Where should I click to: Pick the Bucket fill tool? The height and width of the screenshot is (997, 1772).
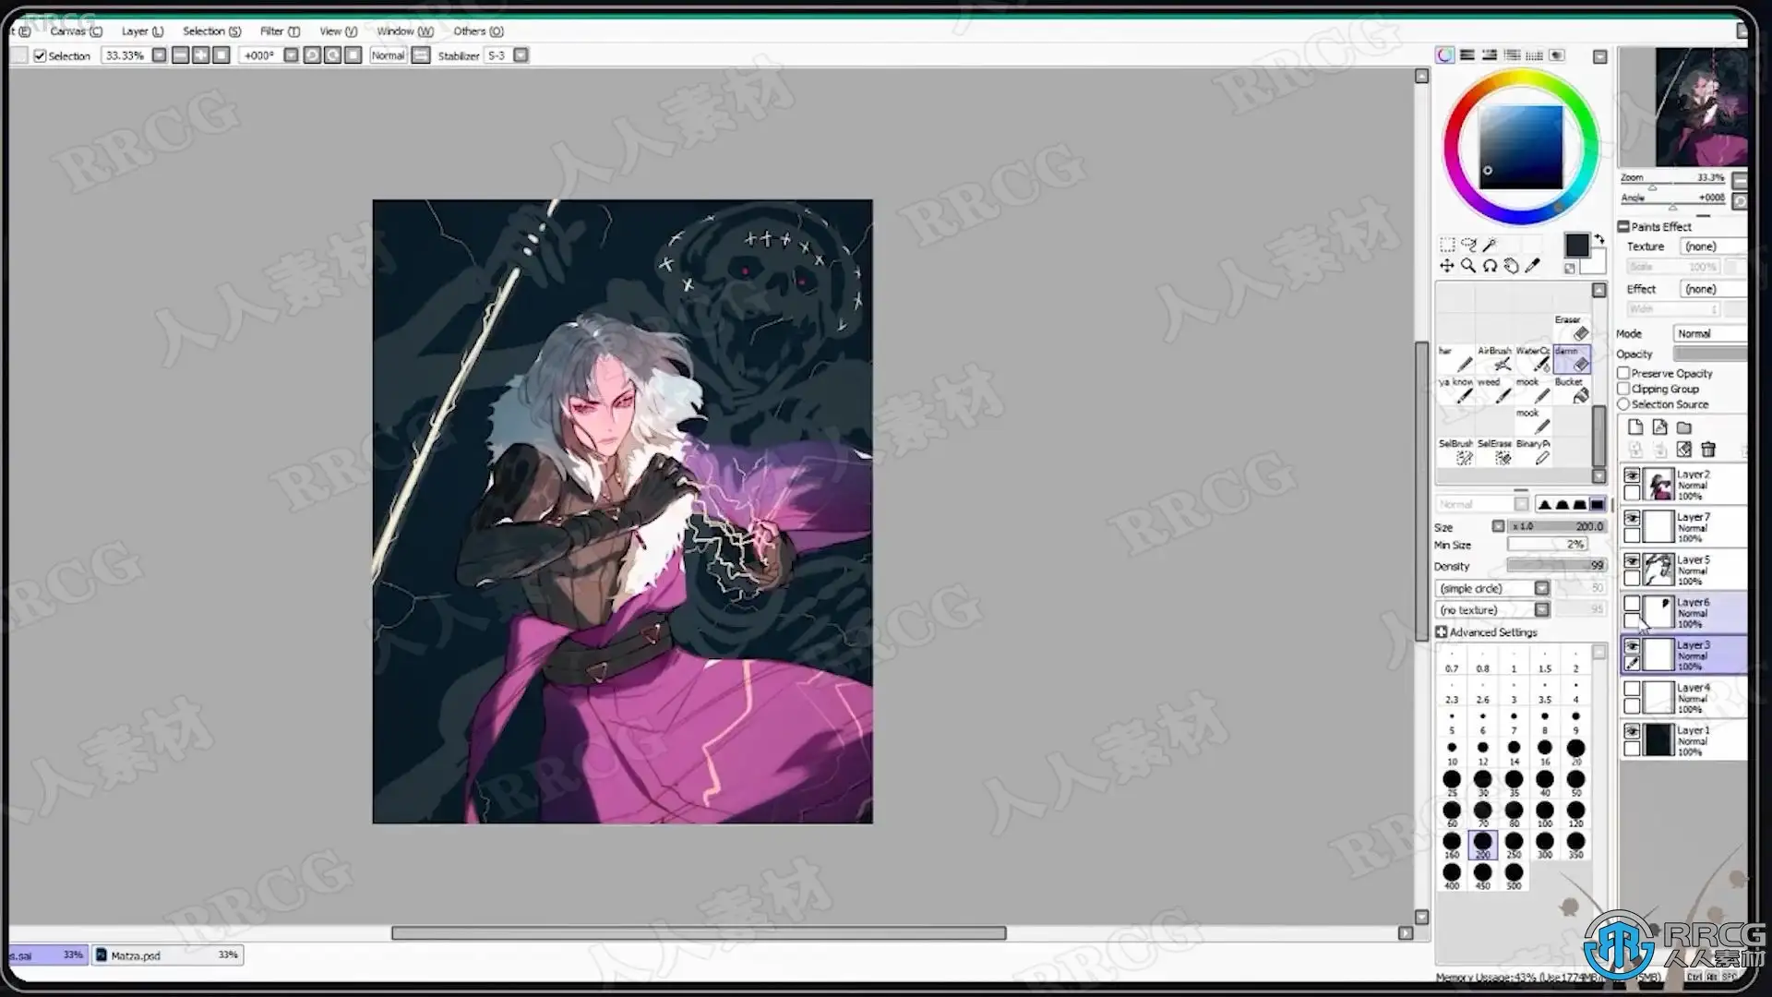pos(1572,390)
